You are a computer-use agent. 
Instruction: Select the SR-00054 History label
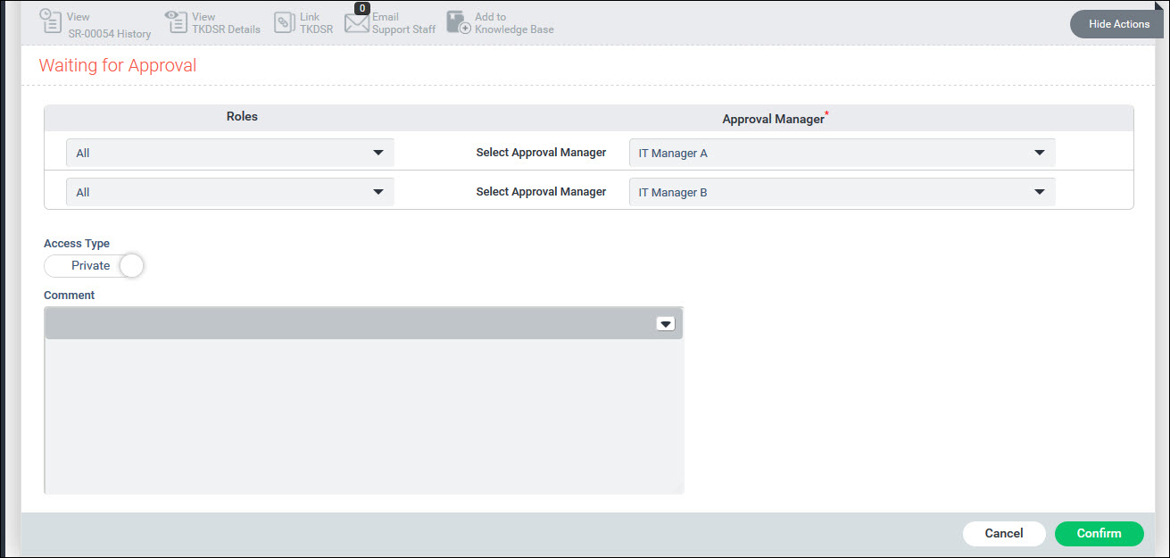(x=109, y=34)
